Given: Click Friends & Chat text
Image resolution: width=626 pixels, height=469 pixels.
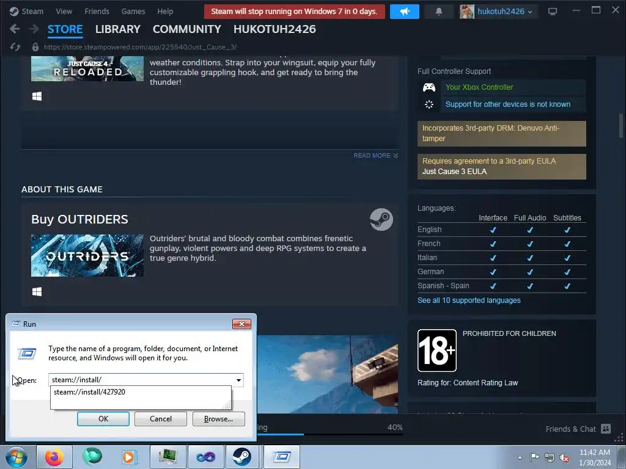Looking at the screenshot, I should click(570, 429).
